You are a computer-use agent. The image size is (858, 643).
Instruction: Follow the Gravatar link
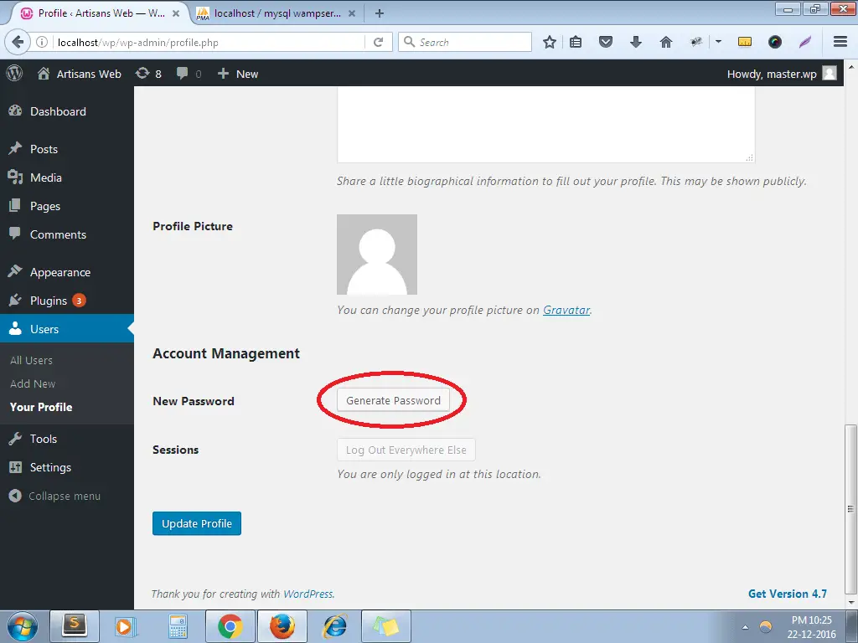[566, 310]
